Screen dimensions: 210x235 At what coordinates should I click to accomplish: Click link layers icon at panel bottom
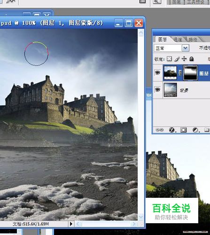pyautogui.click(x=159, y=130)
